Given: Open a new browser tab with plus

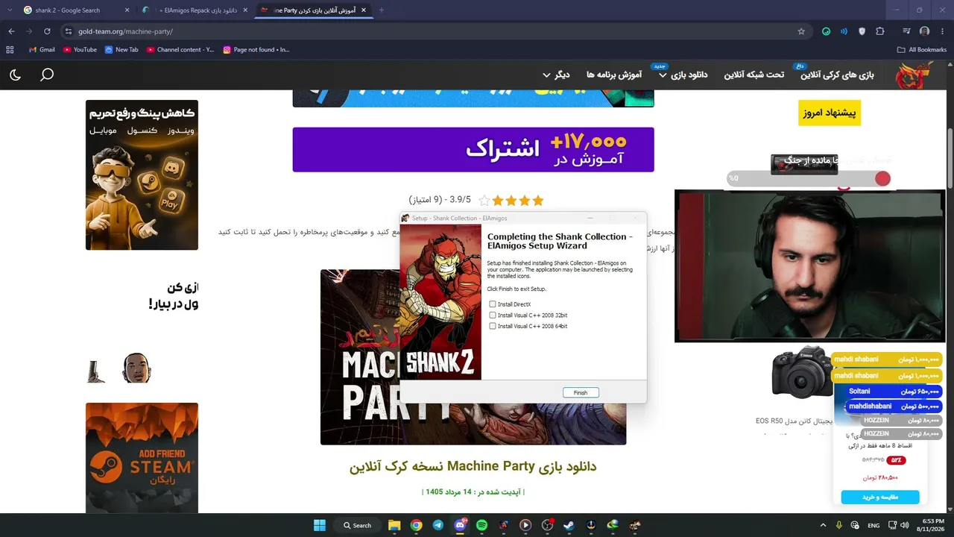Looking at the screenshot, I should [382, 10].
